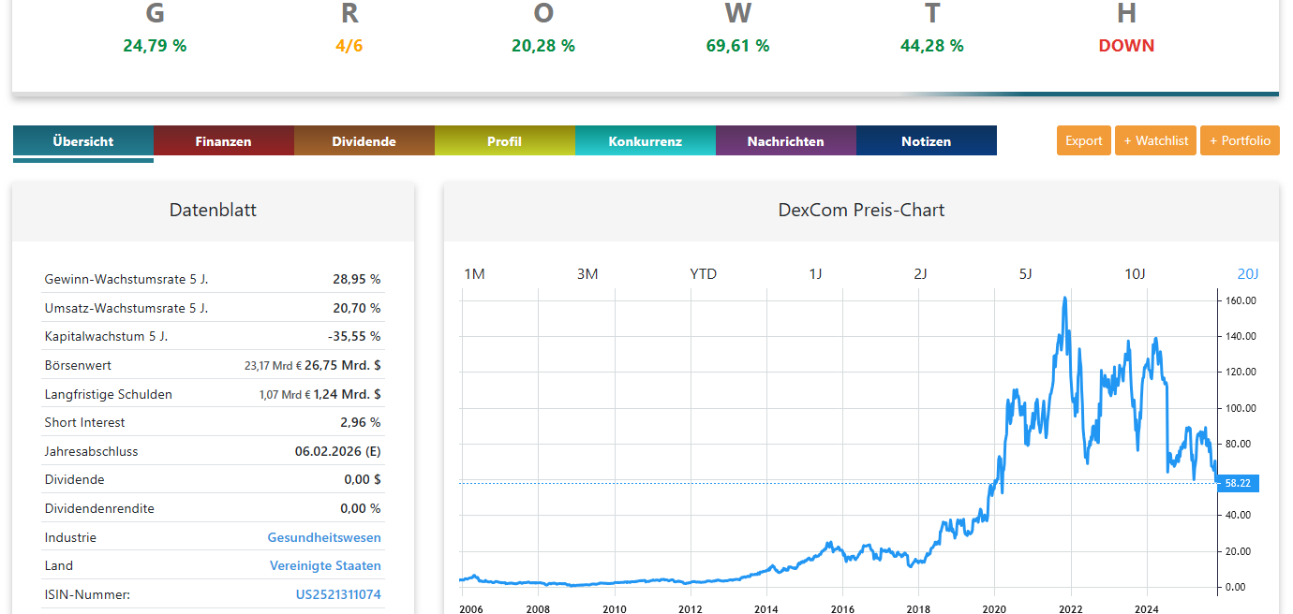This screenshot has height=614, width=1293.
Task: Select the Profil tab
Action: click(504, 140)
